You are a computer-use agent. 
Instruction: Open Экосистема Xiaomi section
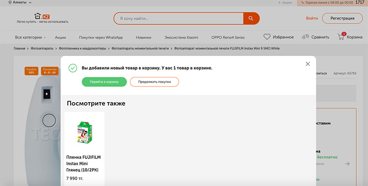pyautogui.click(x=181, y=37)
